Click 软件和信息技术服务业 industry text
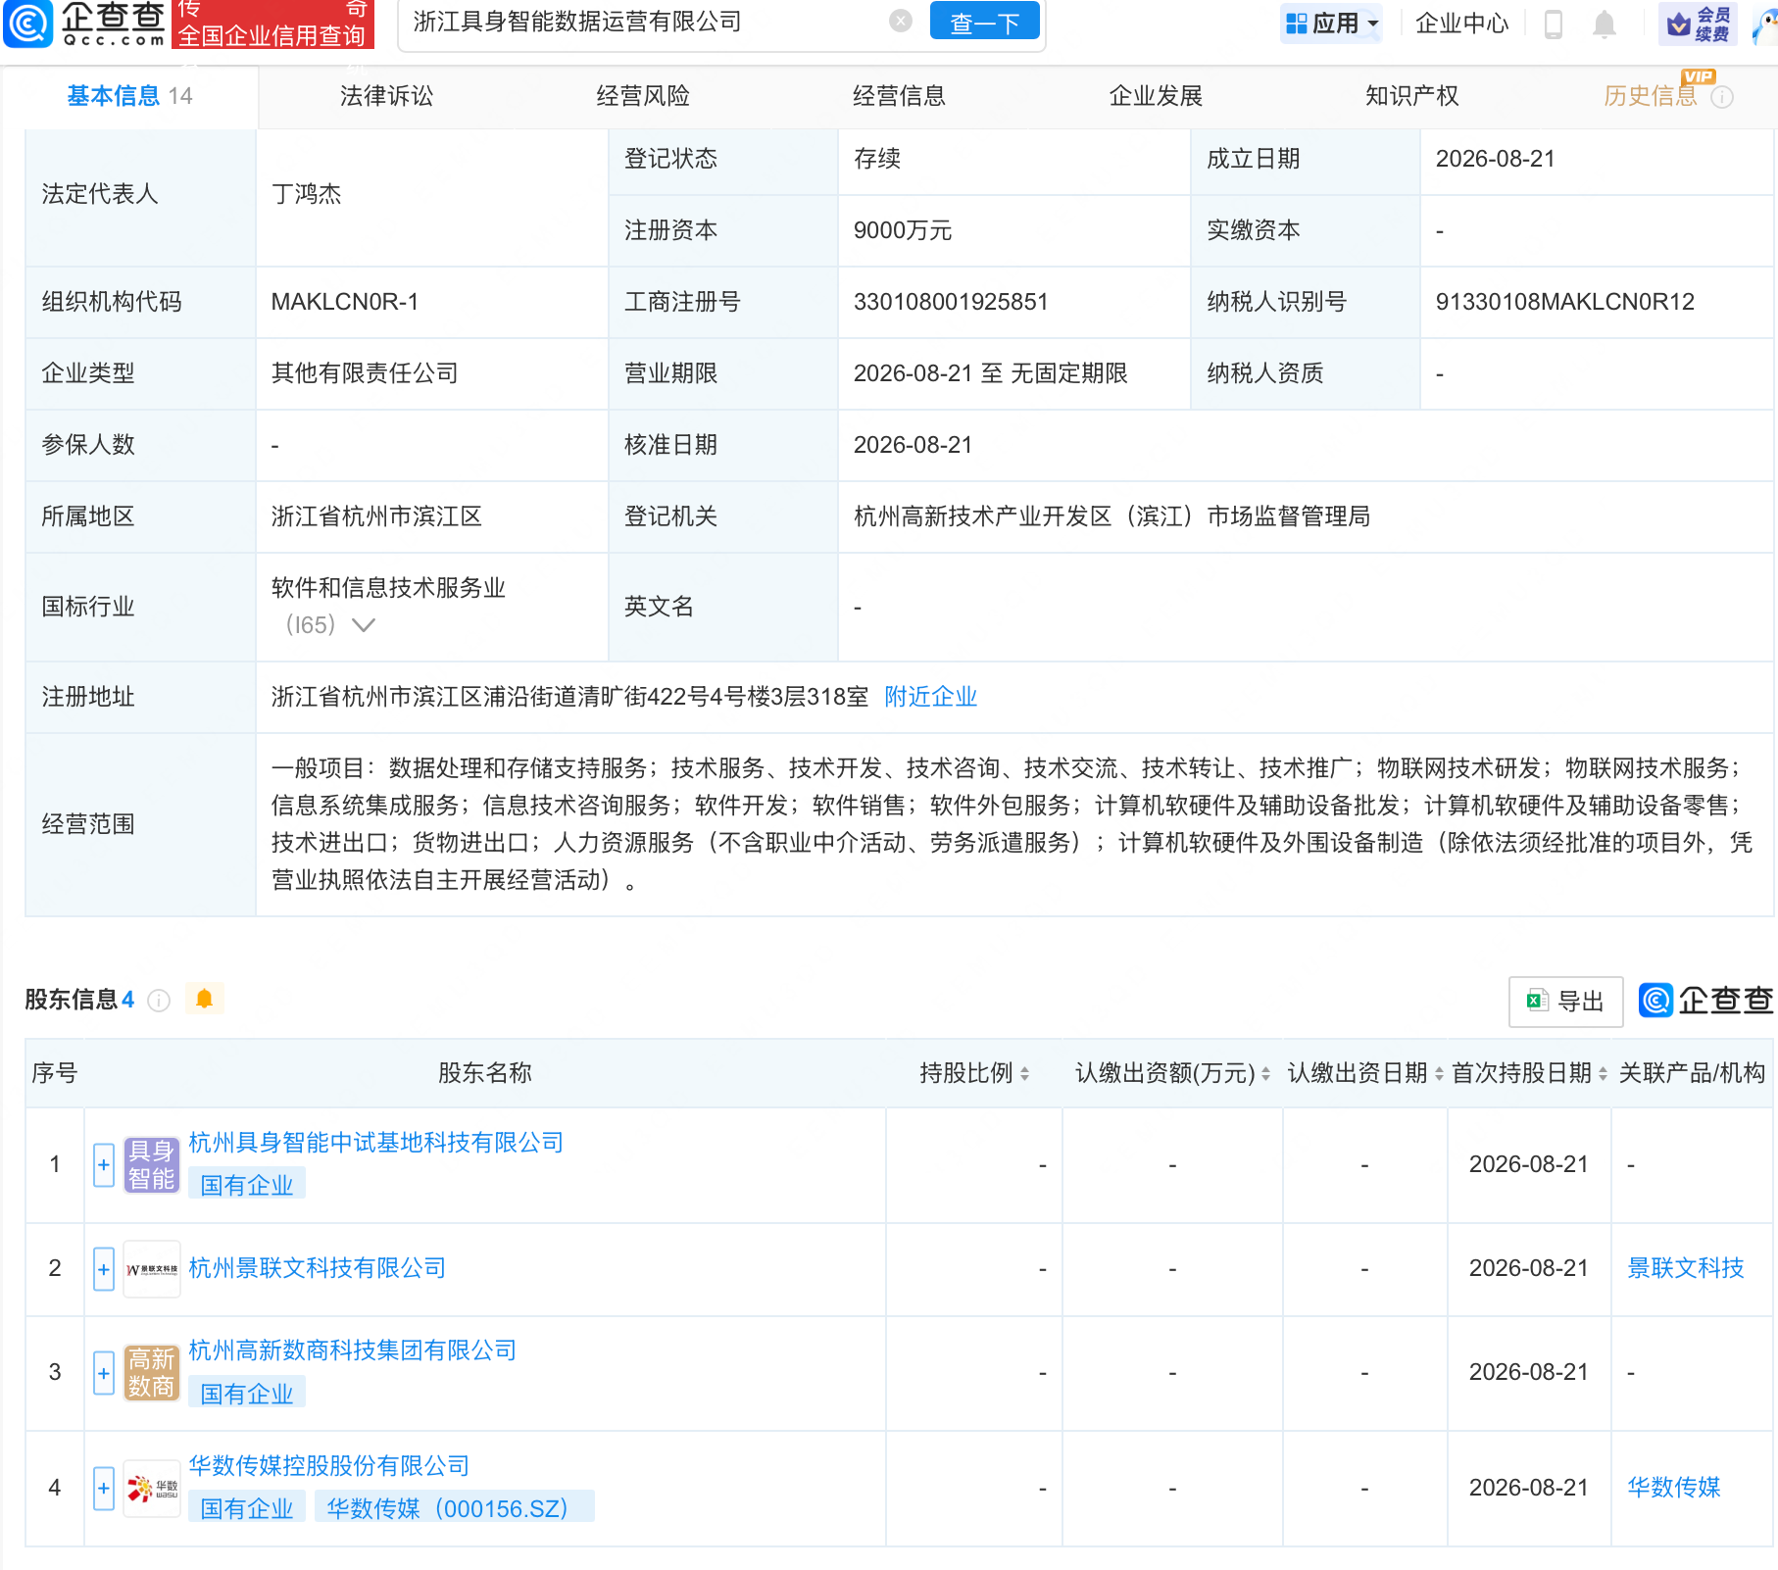1778x1570 pixels. coord(388,588)
